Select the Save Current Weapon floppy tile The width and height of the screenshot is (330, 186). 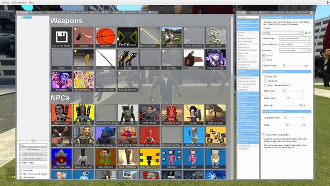coord(61,37)
